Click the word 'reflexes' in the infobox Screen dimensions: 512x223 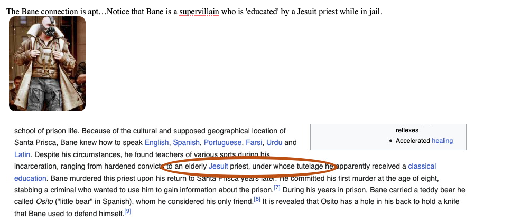pos(408,130)
